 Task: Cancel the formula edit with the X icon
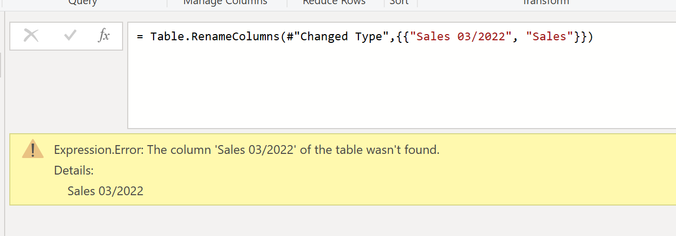pyautogui.click(x=32, y=36)
